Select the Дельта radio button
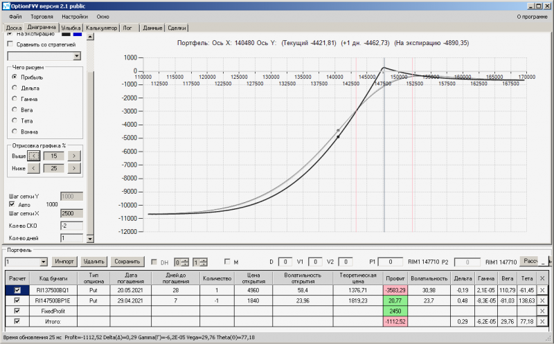 pyautogui.click(x=15, y=88)
